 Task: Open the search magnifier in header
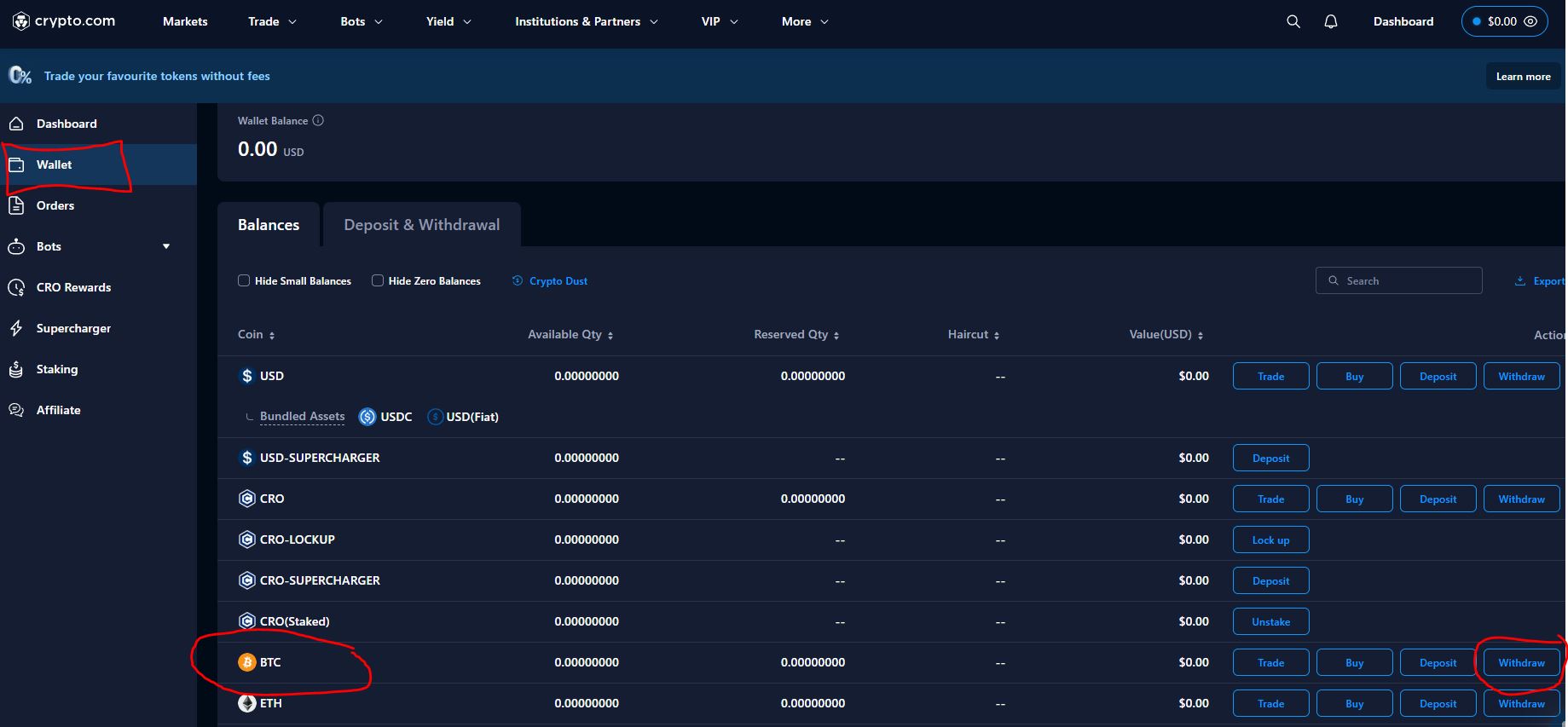[x=1293, y=21]
